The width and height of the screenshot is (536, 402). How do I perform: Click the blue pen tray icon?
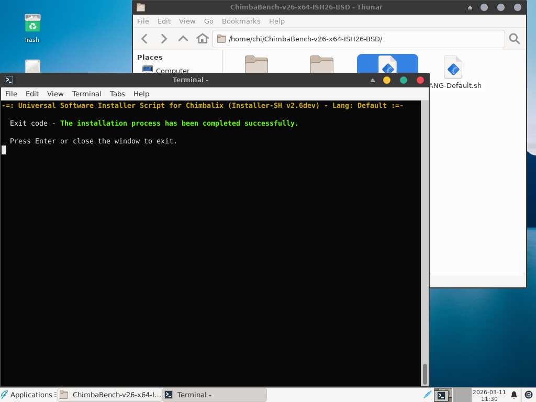427,395
